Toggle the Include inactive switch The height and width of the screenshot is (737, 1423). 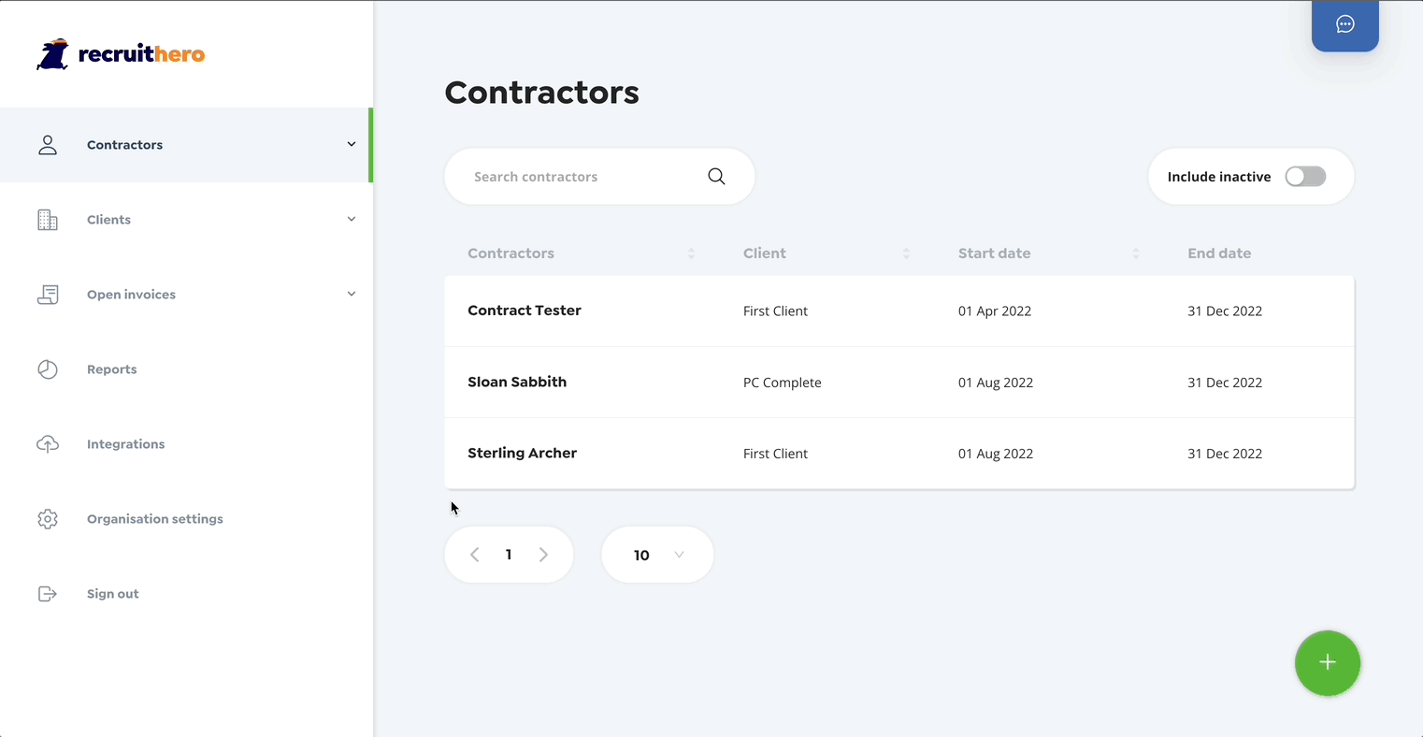(x=1305, y=177)
